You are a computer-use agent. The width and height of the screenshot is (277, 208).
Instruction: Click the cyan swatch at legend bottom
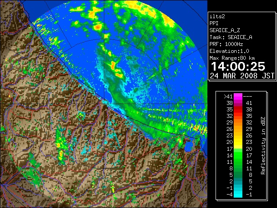[238, 195]
